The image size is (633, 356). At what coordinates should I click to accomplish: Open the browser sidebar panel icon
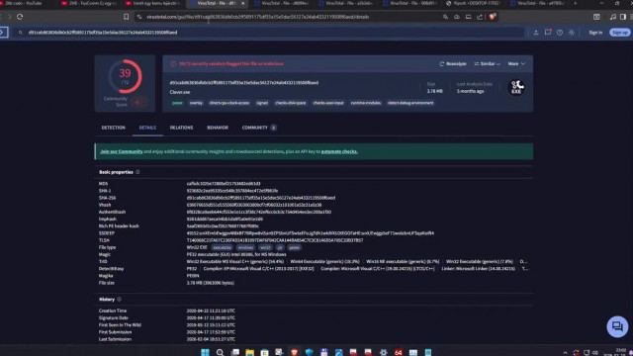point(623,17)
